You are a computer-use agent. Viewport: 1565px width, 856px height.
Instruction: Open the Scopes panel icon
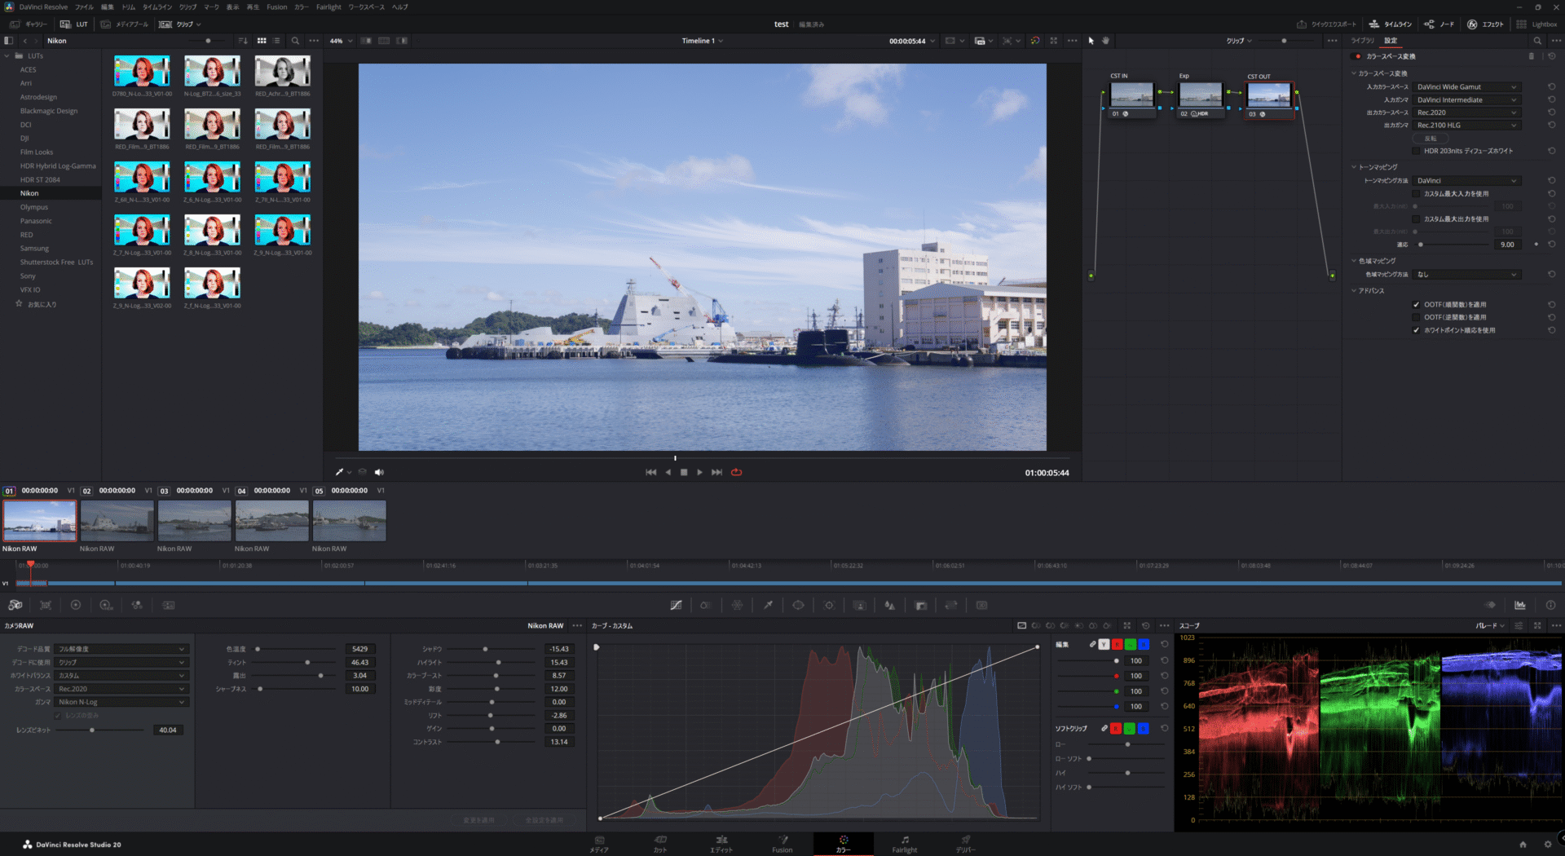1520,605
